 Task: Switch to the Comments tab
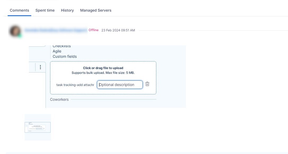point(19,10)
